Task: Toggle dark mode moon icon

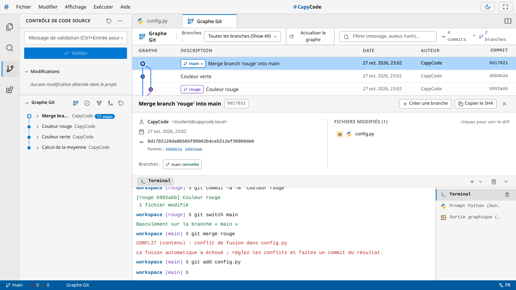Action: (488, 7)
